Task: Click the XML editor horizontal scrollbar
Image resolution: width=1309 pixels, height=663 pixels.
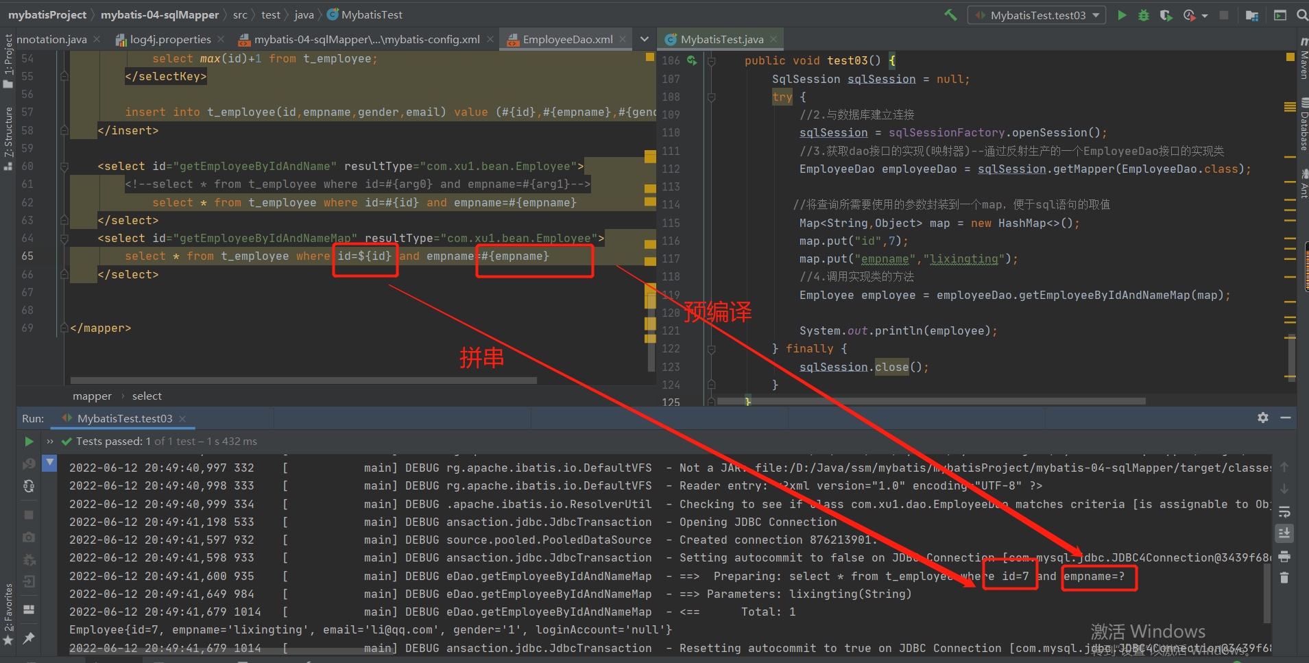Action: 303,380
